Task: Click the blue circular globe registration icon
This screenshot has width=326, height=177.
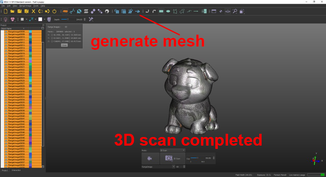Action: [x=79, y=11]
